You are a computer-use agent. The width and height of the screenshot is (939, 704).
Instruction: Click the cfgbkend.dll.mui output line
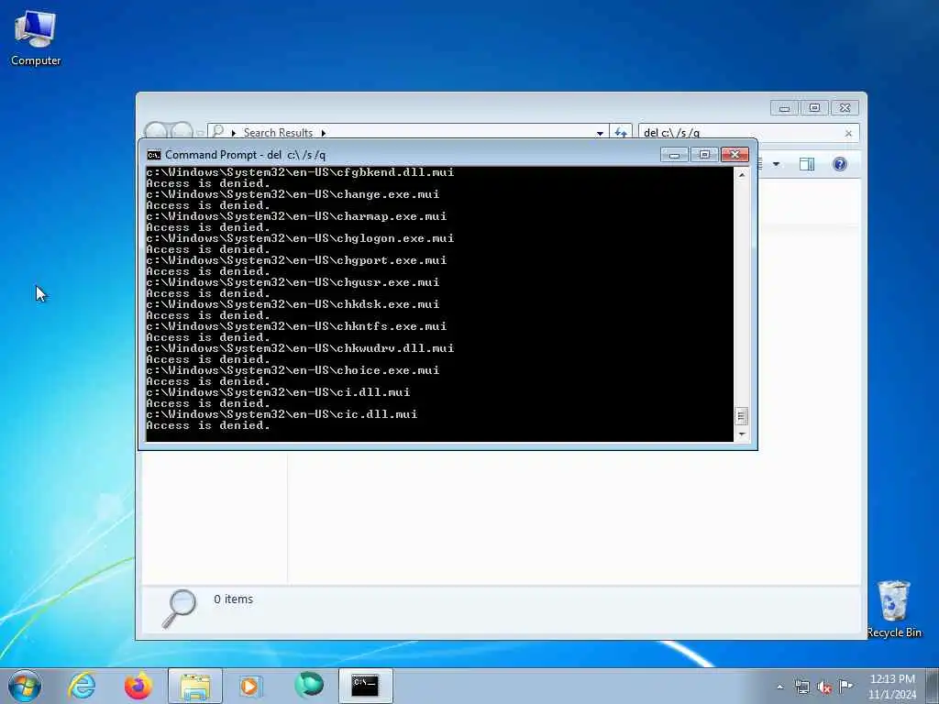(300, 172)
